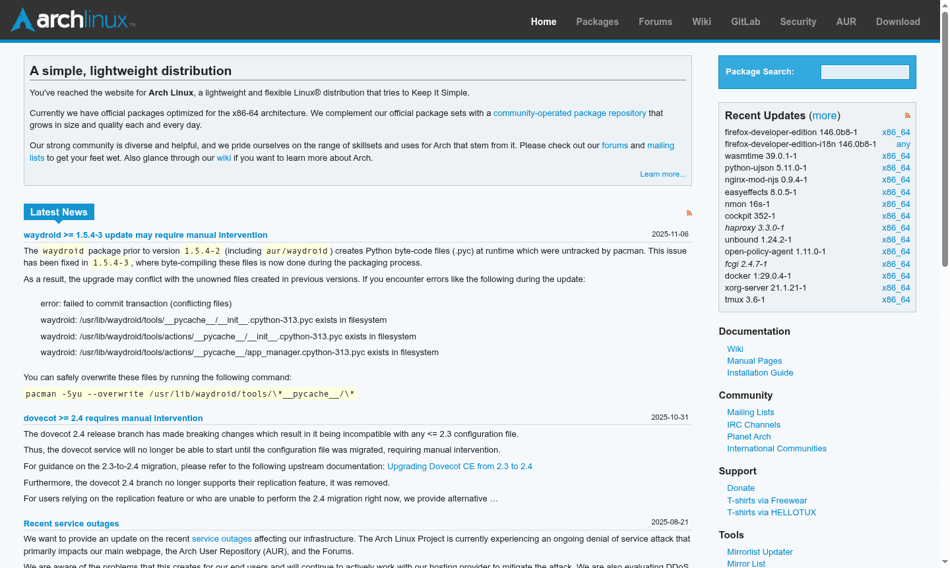The width and height of the screenshot is (950, 568).
Task: Click x86_64 for firefox-developer-edition
Action: click(895, 132)
